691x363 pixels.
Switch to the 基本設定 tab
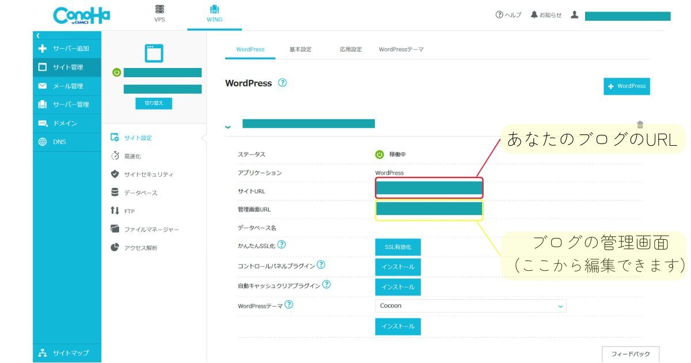[x=301, y=50]
